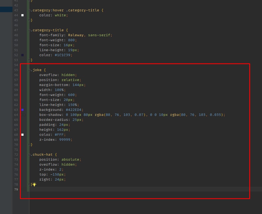The width and height of the screenshot is (262, 214).
Task: Click 'z-index: 2' declaration
Action: pos(51,169)
